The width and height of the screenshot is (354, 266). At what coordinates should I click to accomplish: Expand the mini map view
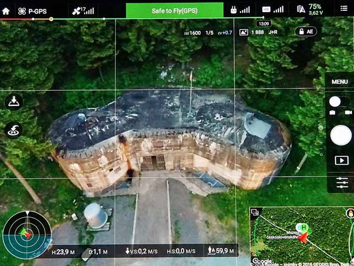[255, 212]
